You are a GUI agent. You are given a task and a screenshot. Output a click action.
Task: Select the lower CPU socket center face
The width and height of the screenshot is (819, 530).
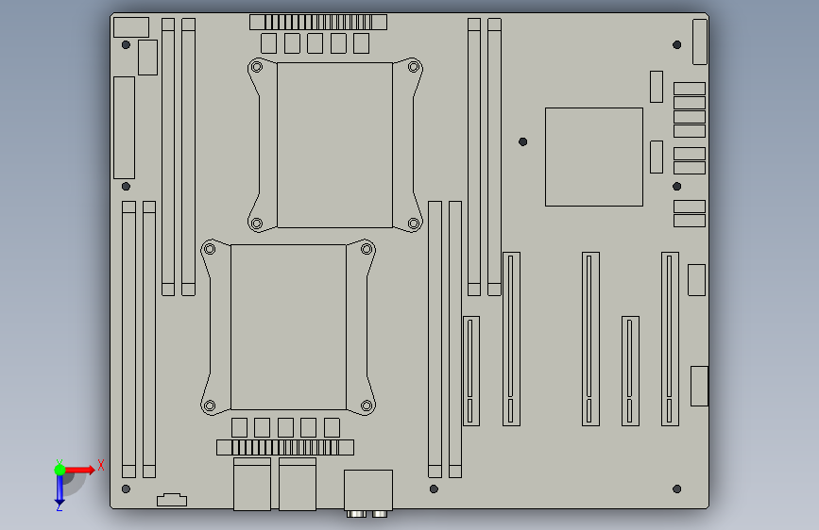(288, 327)
